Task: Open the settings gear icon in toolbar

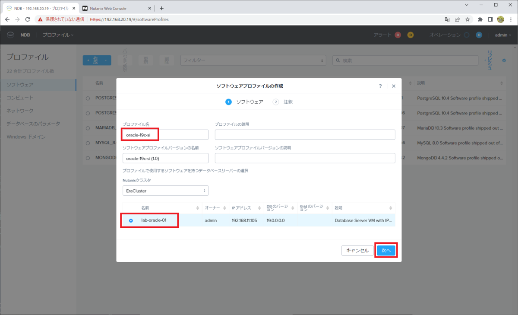Action: [x=504, y=60]
